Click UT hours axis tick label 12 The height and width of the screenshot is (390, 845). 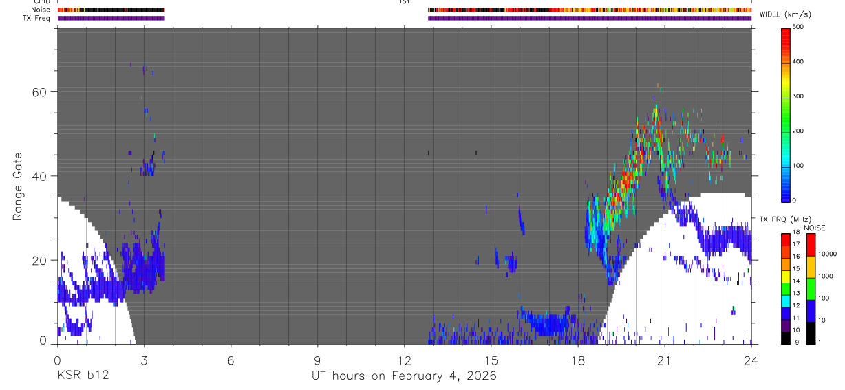coord(404,360)
